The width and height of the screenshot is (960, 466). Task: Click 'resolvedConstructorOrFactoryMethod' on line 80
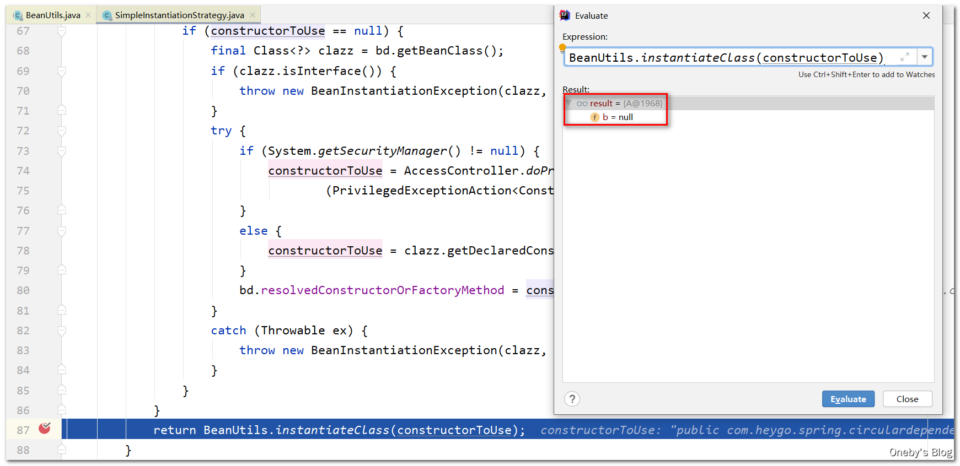pyautogui.click(x=383, y=290)
